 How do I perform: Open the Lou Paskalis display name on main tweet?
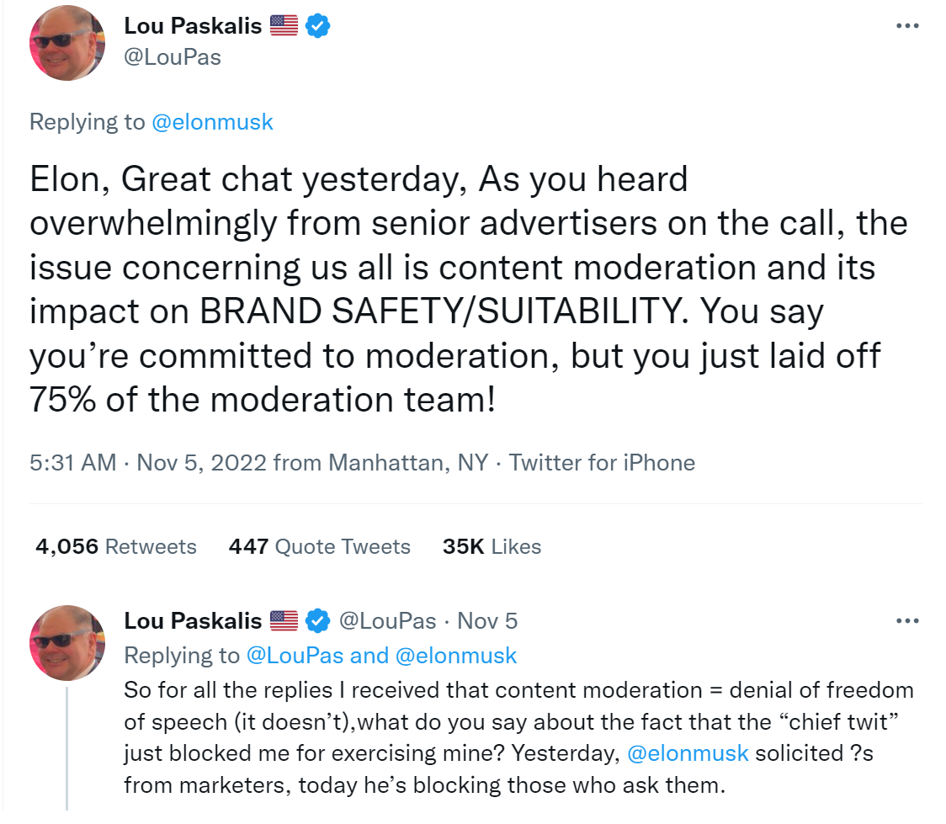coord(193,26)
